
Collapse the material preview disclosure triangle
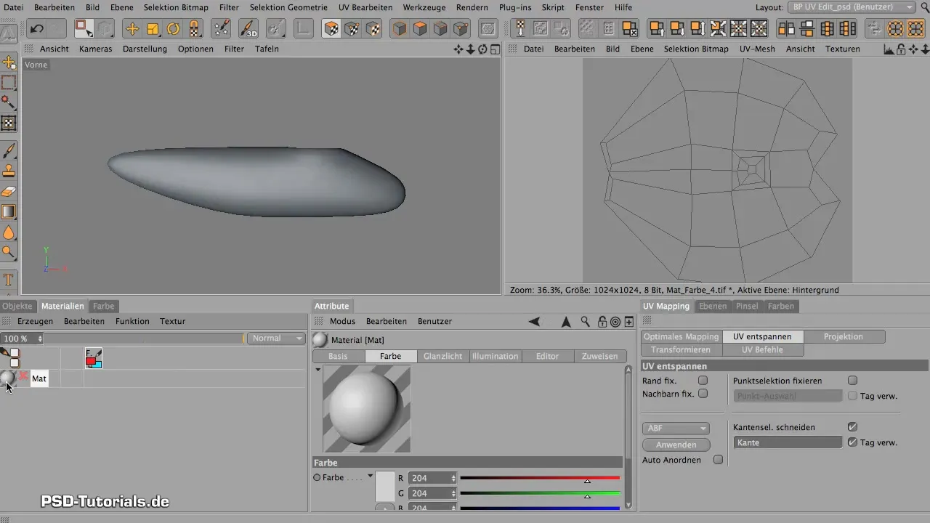tap(318, 370)
